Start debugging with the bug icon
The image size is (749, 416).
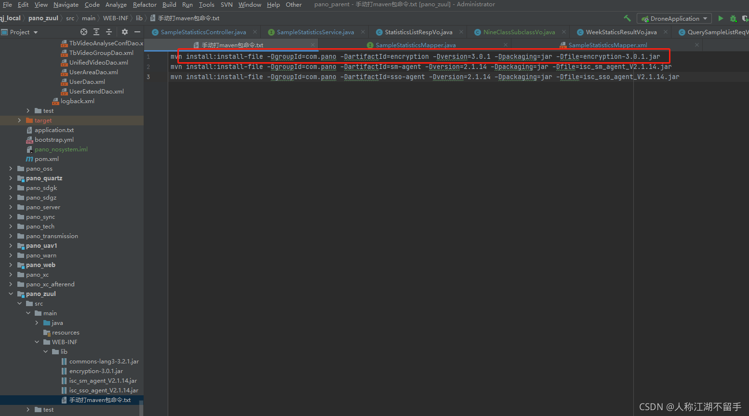[733, 18]
